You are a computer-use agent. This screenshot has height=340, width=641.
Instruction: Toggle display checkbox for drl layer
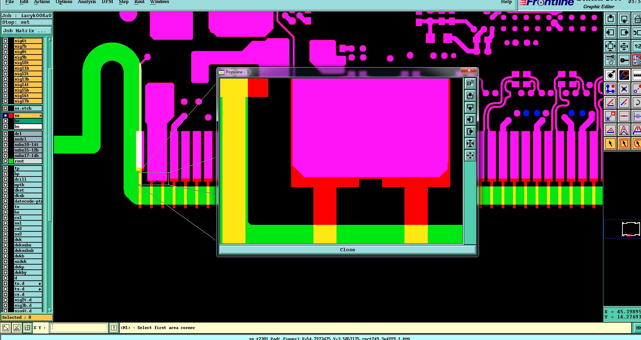5,134
